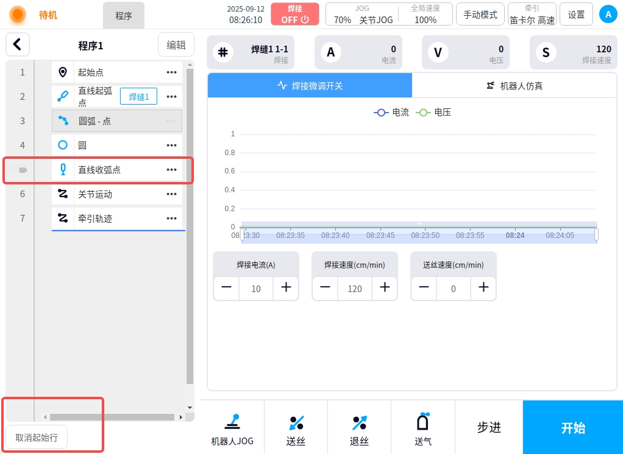Viewport: 623px width, 454px height.
Task: Click the circle icon on row 4
Action: [63, 145]
